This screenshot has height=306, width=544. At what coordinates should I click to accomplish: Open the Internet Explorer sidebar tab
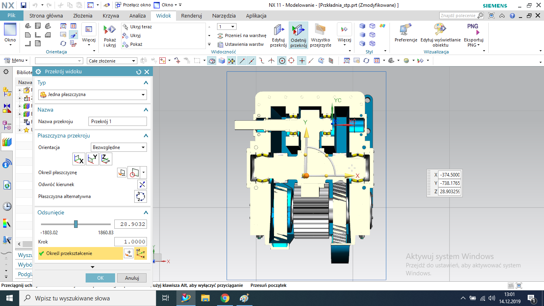(7, 185)
